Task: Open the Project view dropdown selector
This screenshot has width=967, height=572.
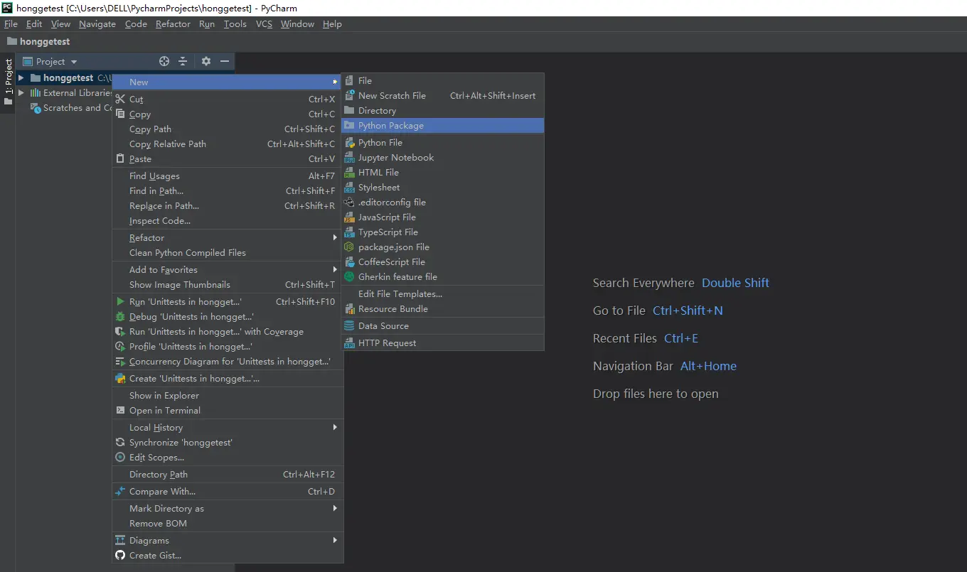Action: pyautogui.click(x=50, y=62)
